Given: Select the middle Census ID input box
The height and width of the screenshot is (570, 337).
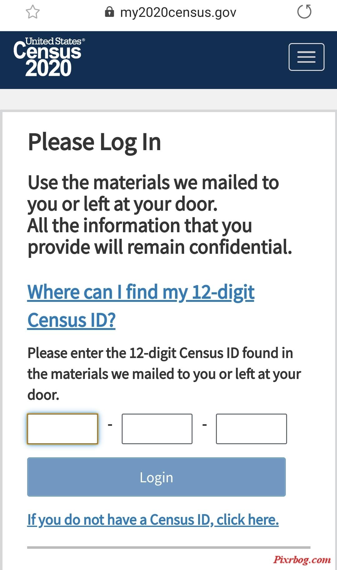Looking at the screenshot, I should (157, 429).
